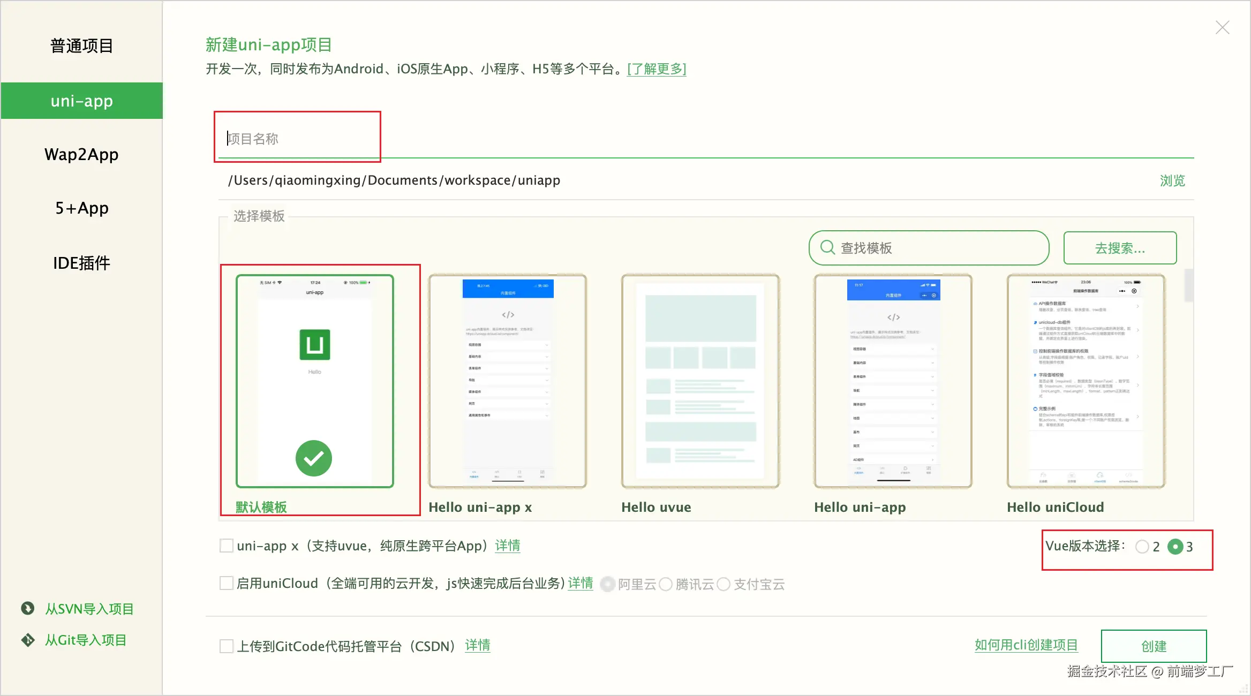Open the Wap2App project type
The height and width of the screenshot is (696, 1251).
[82, 155]
